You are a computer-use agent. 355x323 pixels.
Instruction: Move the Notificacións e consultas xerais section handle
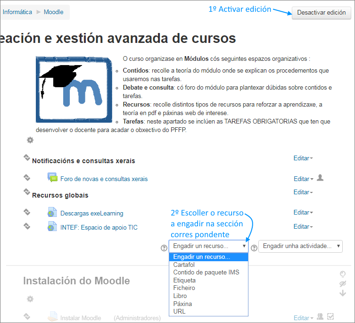(27, 157)
